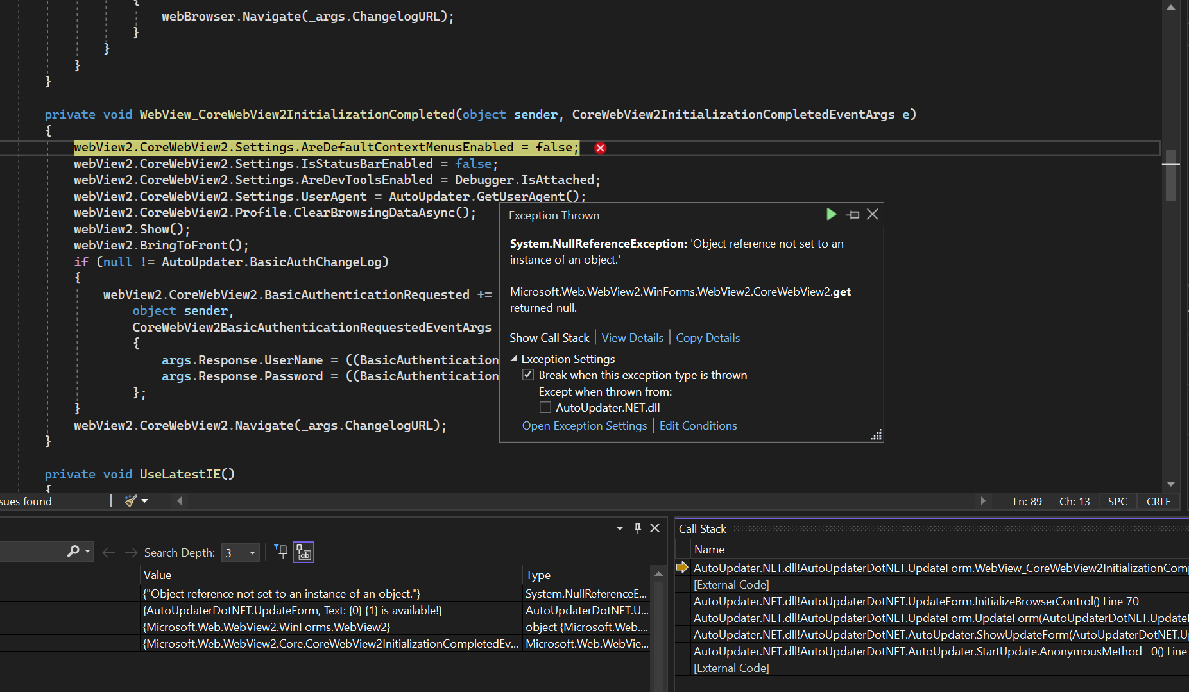1189x692 pixels.
Task: Open Exception Settings from the popup
Action: (x=585, y=425)
